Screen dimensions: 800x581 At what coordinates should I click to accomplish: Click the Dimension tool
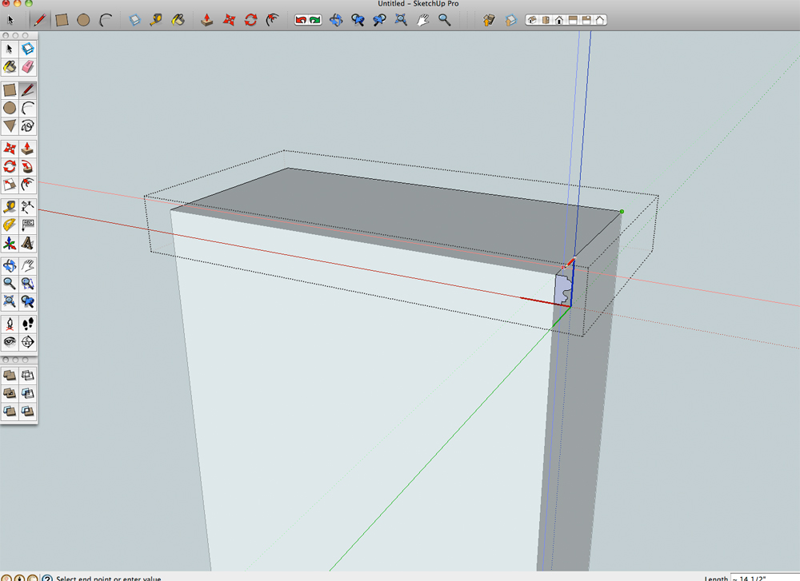(x=28, y=205)
